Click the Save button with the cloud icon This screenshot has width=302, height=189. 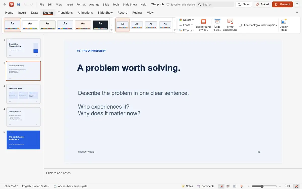pyautogui.click(x=244, y=5)
